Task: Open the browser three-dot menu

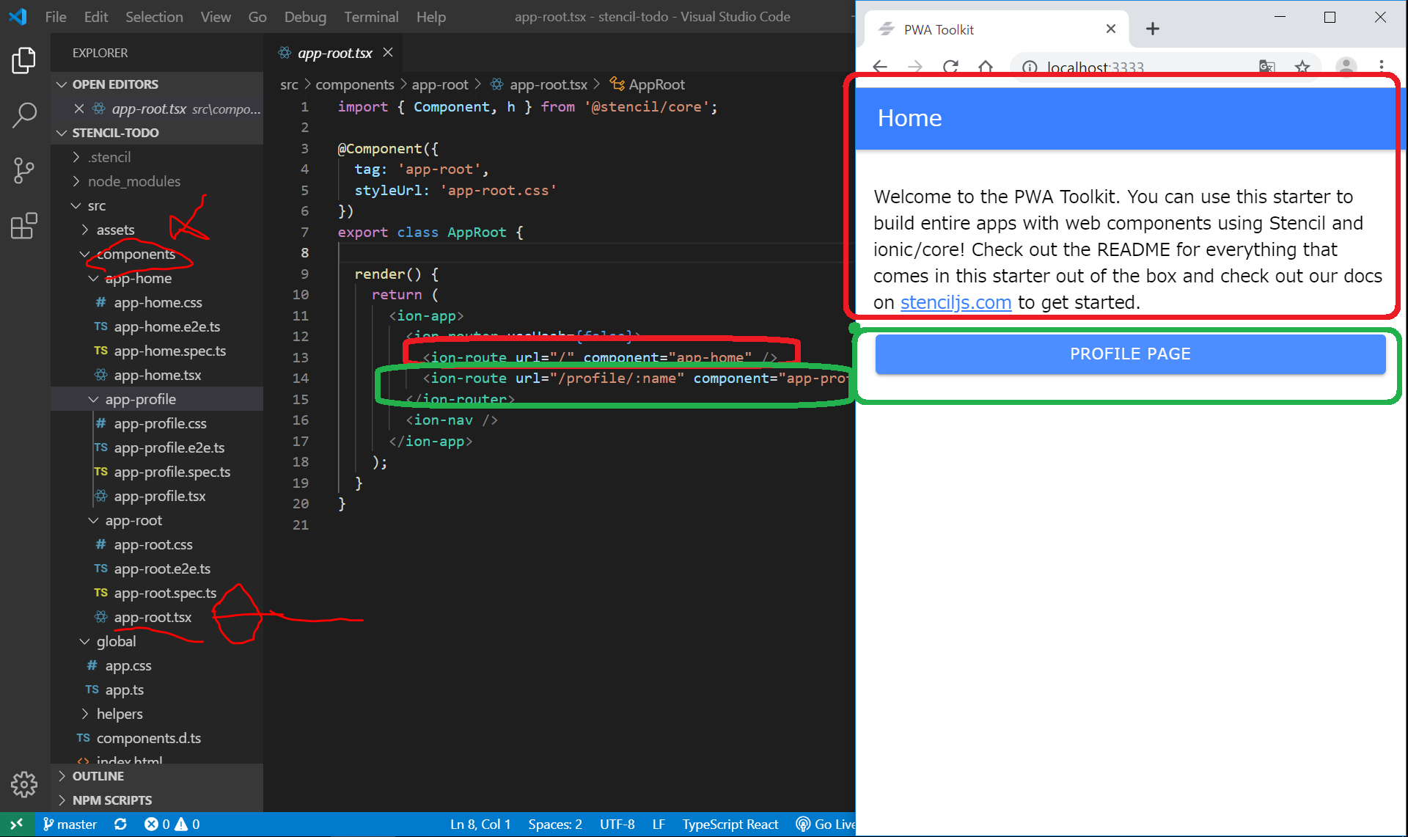Action: (1381, 67)
